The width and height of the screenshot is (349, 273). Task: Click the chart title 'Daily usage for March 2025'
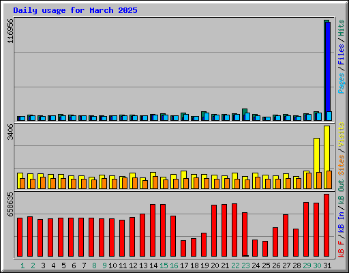point(75,10)
